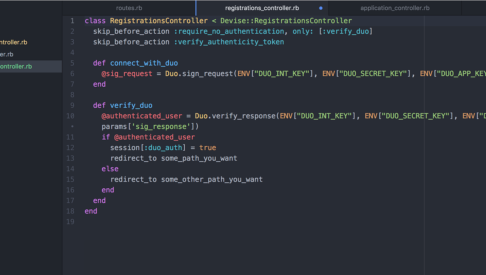The width and height of the screenshot is (486, 275).
Task: Open the orange-colored file in the sidebar
Action: coord(13,42)
